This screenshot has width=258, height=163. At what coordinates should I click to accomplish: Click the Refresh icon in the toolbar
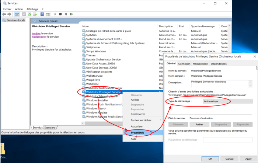click(x=29, y=14)
